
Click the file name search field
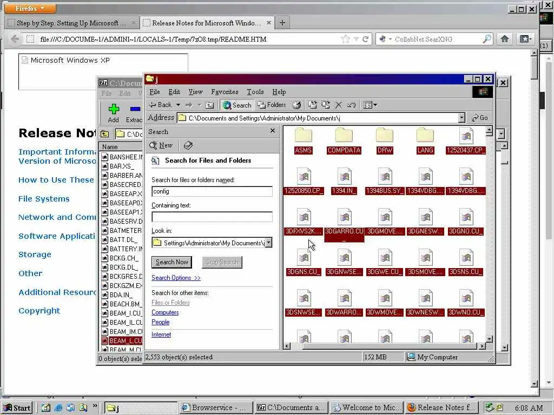point(212,191)
